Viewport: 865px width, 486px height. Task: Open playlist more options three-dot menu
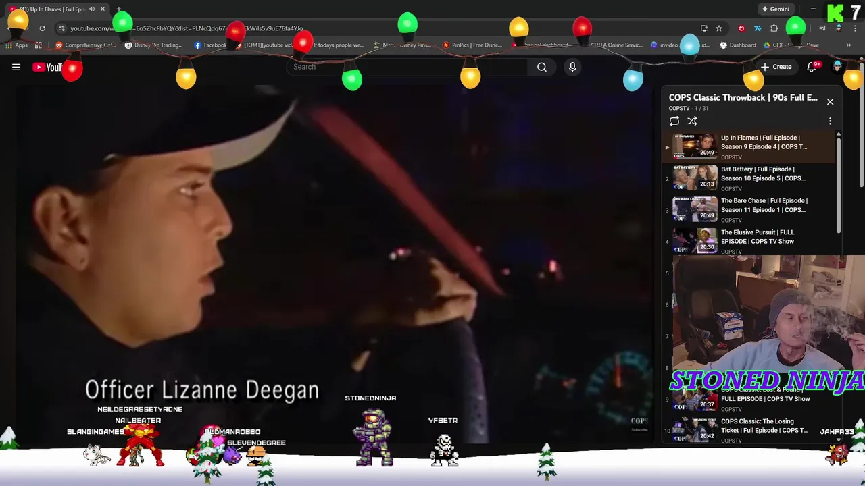point(830,122)
